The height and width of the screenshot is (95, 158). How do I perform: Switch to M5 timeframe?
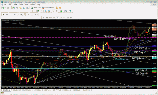tap(47, 18)
